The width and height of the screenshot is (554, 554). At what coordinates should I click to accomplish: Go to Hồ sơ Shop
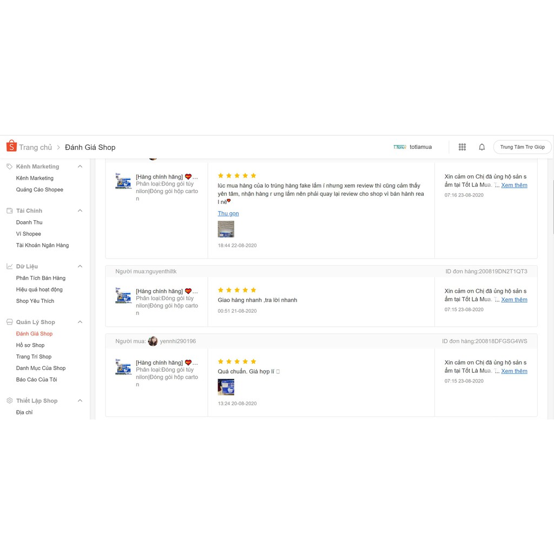30,345
